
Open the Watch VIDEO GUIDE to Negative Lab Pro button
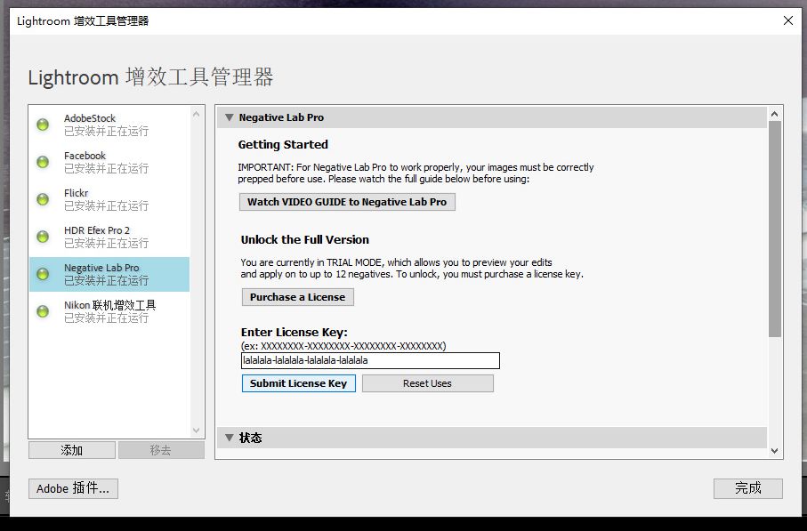pyautogui.click(x=347, y=202)
